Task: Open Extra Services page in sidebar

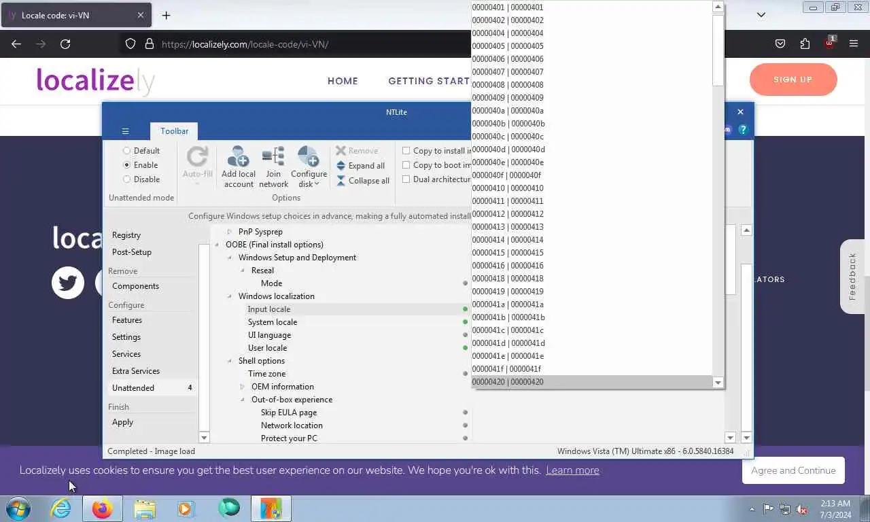Action: point(136,371)
